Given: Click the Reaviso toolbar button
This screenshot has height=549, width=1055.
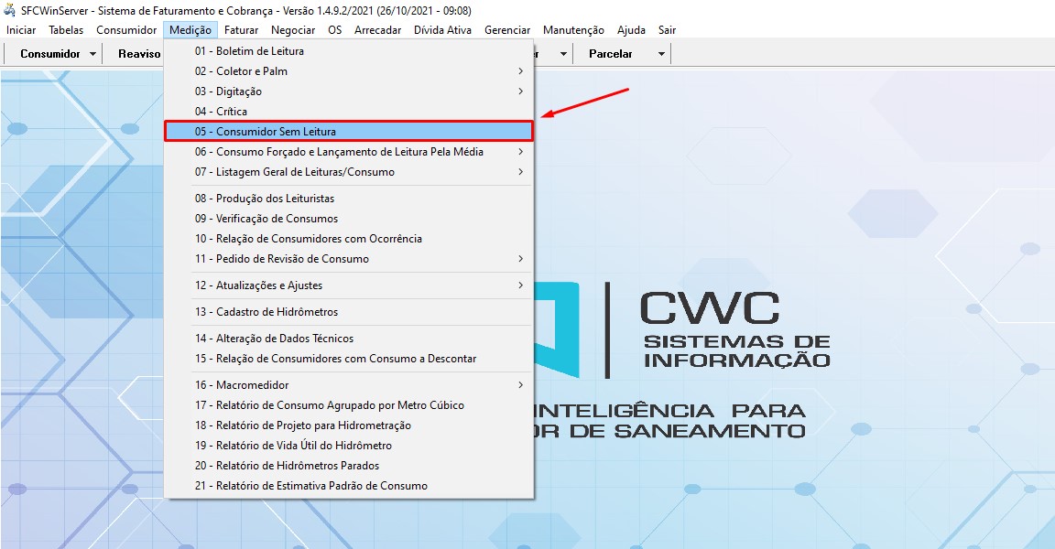Looking at the screenshot, I should coord(139,53).
